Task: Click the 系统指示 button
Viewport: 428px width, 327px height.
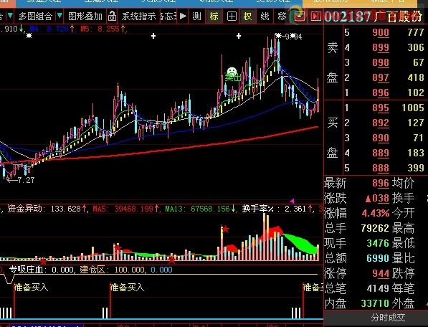Action: 138,16
